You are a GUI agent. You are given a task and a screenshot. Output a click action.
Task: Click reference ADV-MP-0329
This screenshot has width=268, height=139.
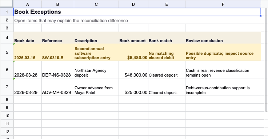point(58,87)
